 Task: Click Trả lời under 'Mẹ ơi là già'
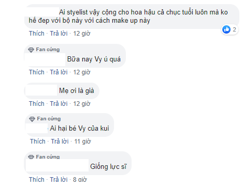(x=59, y=104)
